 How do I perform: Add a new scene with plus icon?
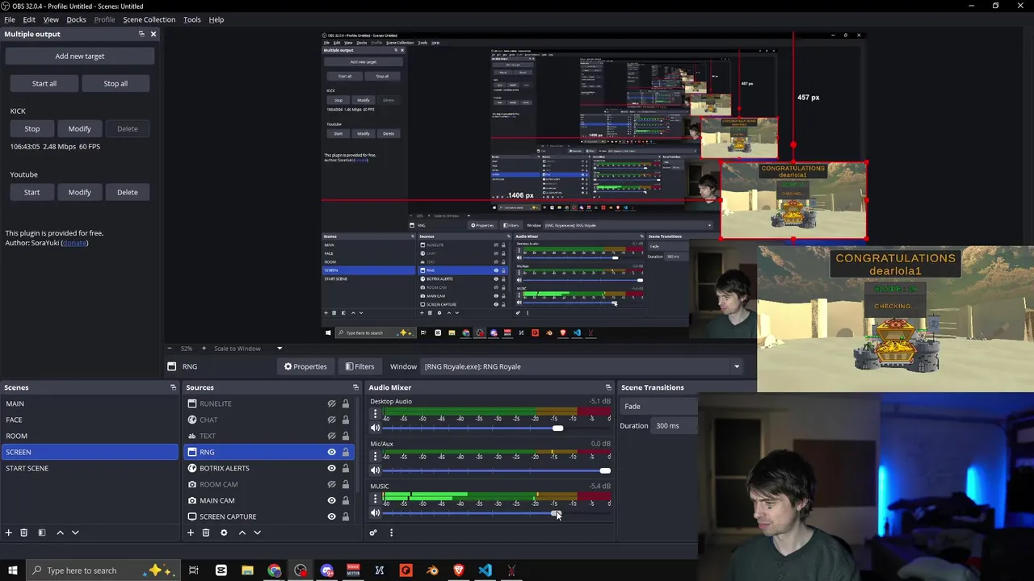(8, 533)
